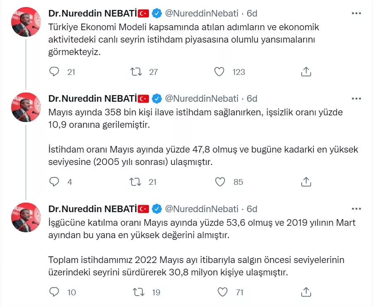Retweet the first tweet with 27 retweets
The image size is (379, 306).
136,72
